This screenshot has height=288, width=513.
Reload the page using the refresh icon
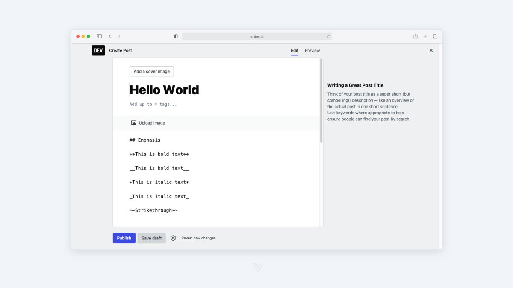pos(328,36)
